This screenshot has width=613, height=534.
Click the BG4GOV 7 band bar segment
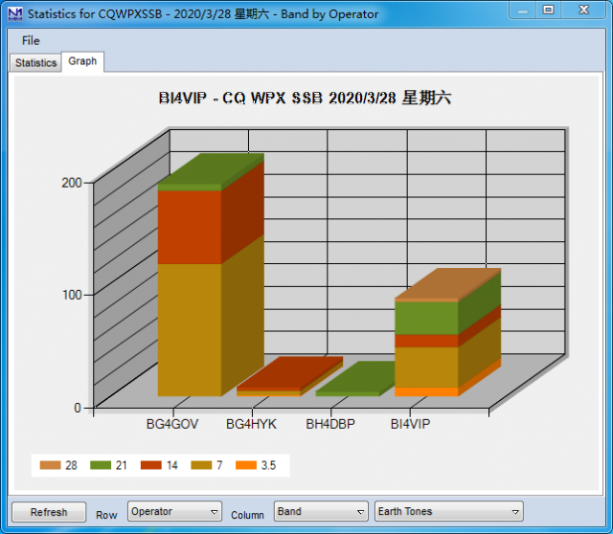point(190,330)
